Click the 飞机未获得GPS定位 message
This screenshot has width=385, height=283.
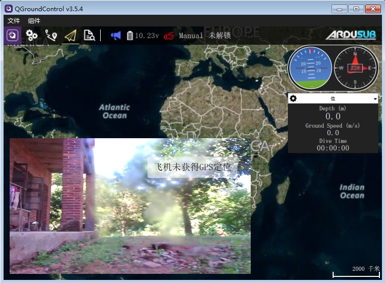tap(193, 167)
